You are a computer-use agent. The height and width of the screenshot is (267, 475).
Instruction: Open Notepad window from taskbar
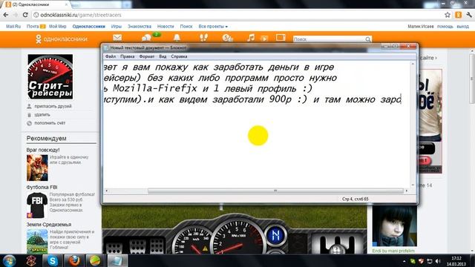point(117,260)
